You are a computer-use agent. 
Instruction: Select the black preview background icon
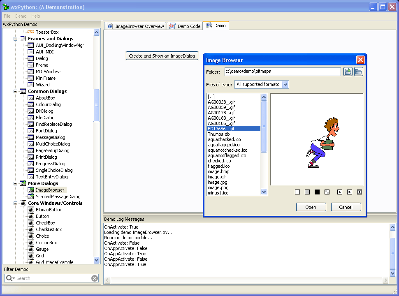click(318, 192)
